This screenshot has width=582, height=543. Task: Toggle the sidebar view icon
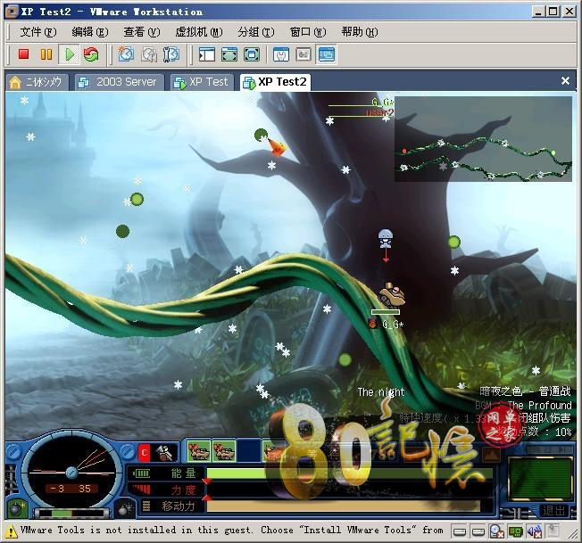pos(207,54)
